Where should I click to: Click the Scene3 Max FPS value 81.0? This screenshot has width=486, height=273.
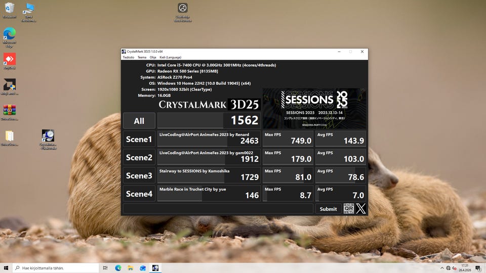(x=303, y=177)
